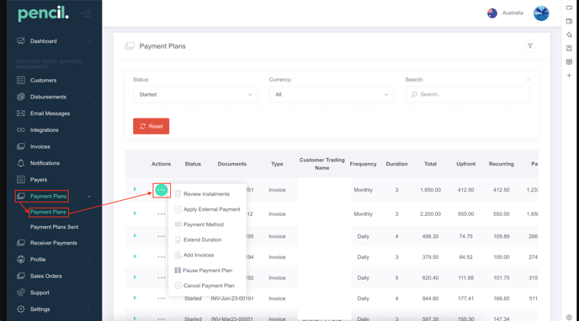
Task: Click the Sales Orders icon
Action: click(x=21, y=276)
